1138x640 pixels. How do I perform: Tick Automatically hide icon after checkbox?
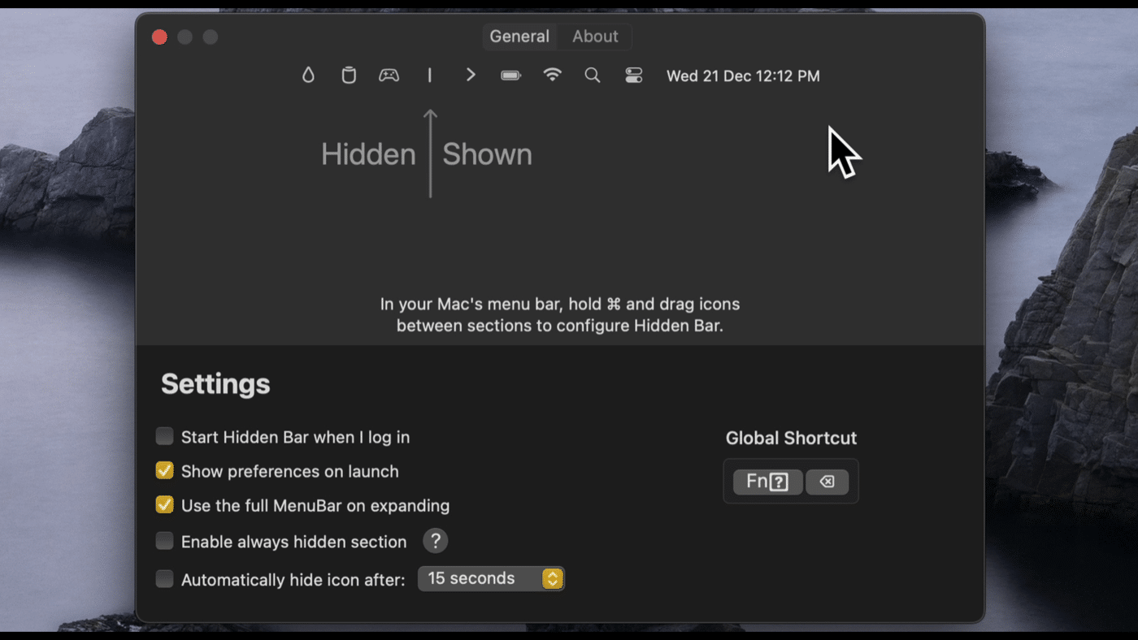pos(164,579)
